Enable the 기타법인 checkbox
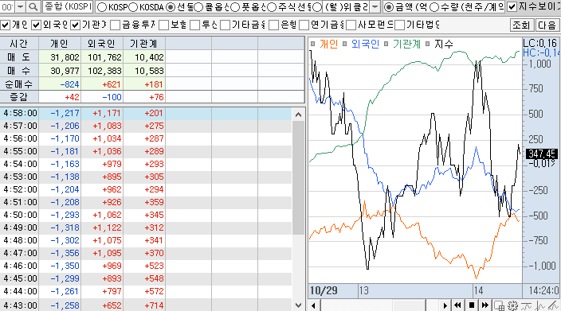Viewport: 561px width, 311px height. 399,25
